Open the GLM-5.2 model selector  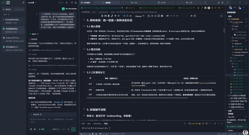coord(56,129)
